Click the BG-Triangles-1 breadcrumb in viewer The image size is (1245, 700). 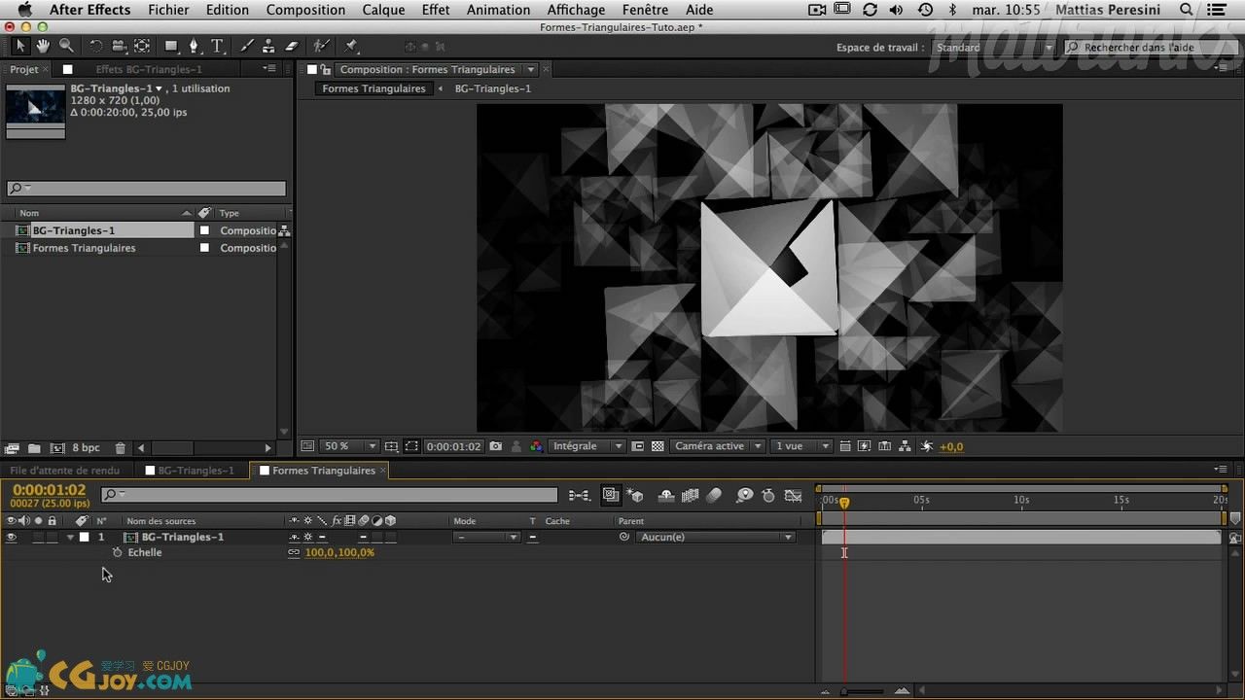493,88
